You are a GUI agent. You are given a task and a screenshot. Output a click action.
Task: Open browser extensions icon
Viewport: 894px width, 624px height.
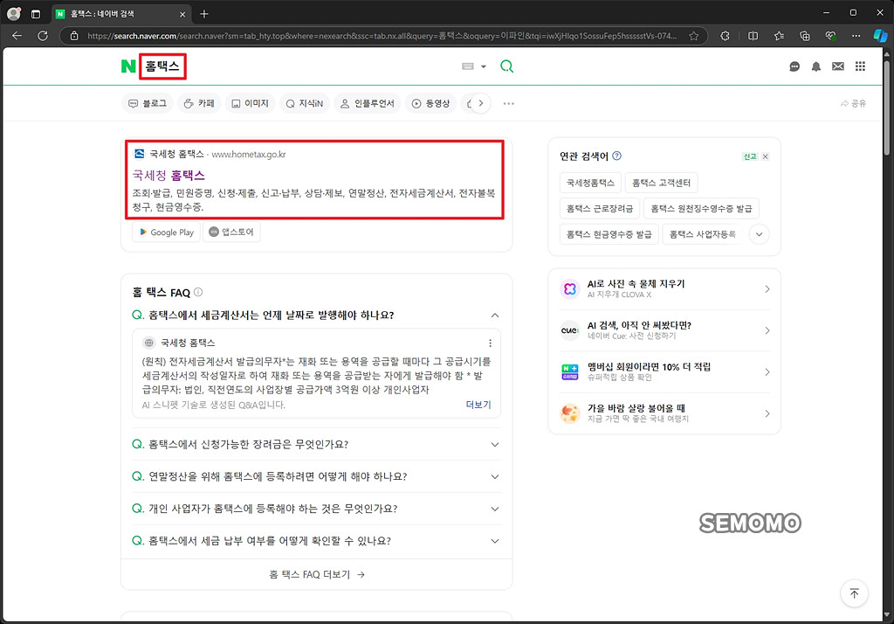pos(725,36)
